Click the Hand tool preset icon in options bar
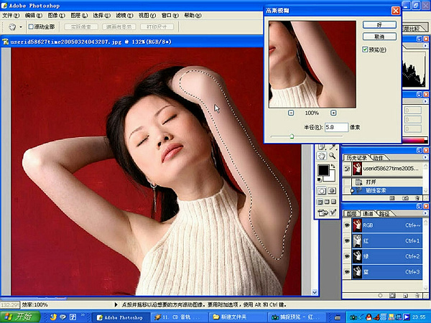 12,27
